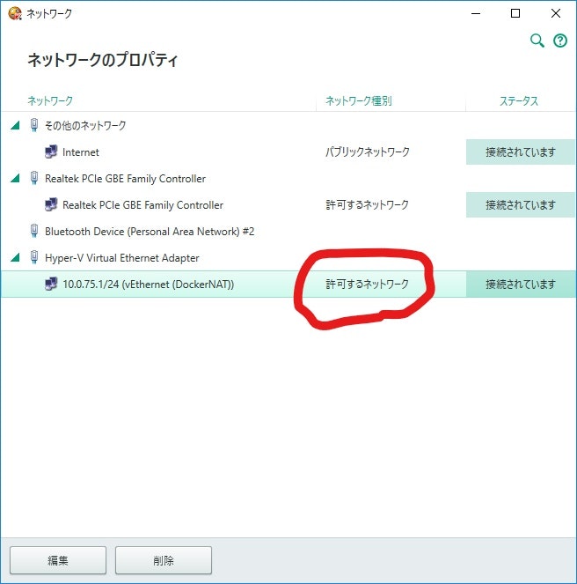Click adapter icon of Realtek PCIe group
577x584 pixels.
(x=33, y=178)
